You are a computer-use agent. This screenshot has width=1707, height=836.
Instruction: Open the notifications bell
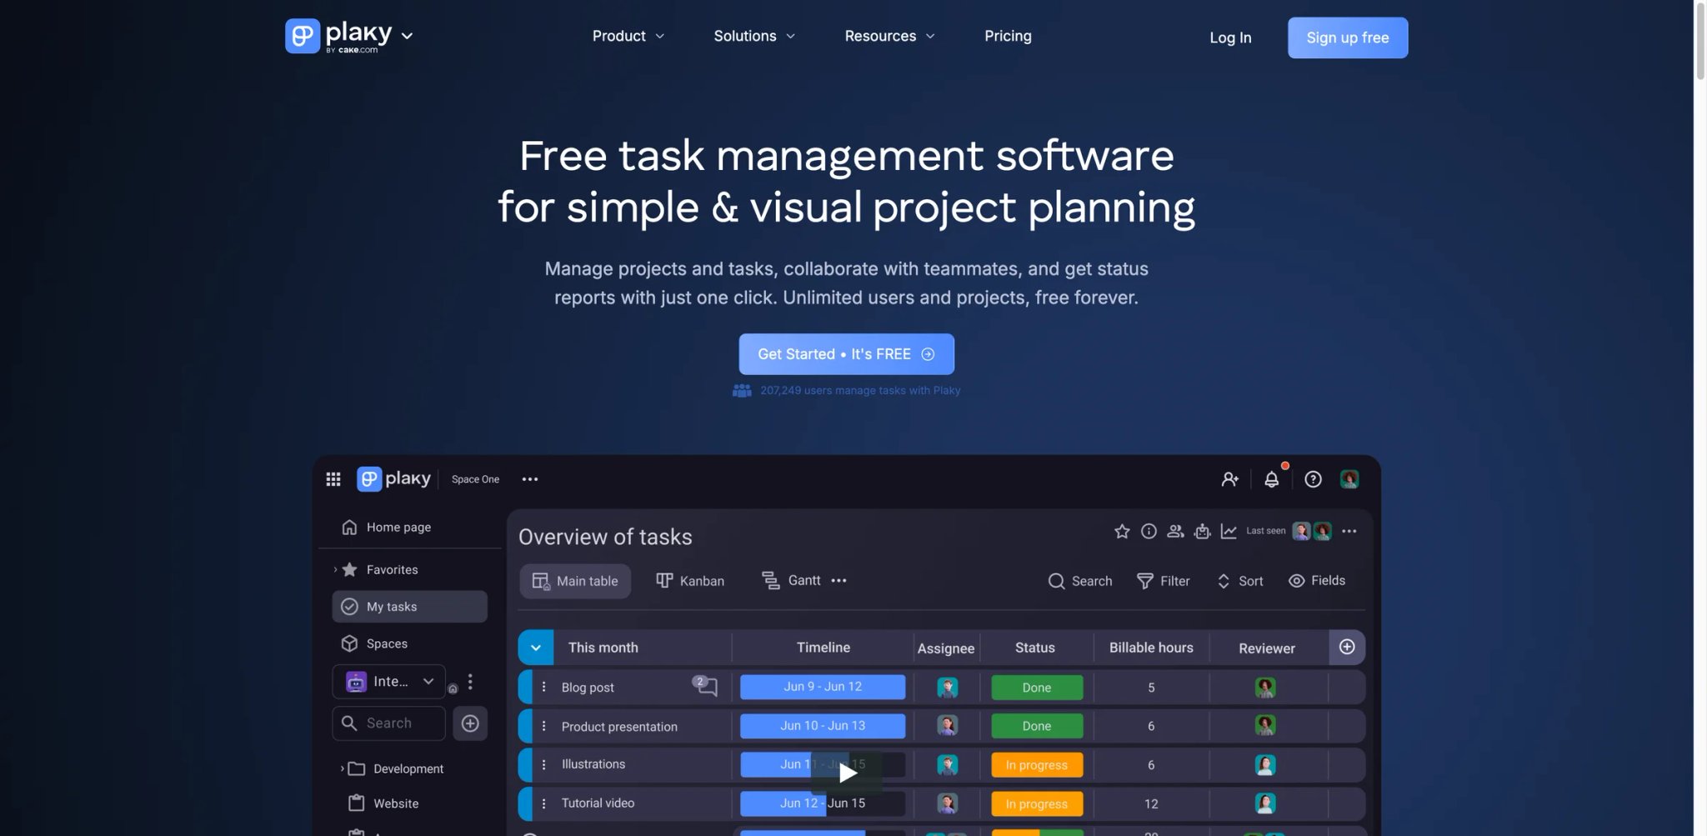(1271, 479)
